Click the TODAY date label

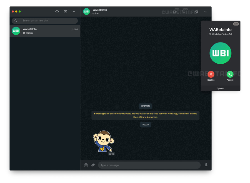(145, 125)
